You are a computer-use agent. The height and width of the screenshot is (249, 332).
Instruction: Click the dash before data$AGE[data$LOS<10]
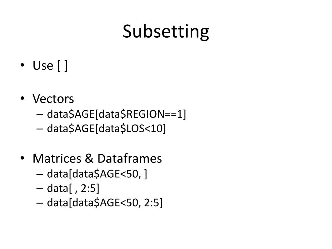pos(40,129)
